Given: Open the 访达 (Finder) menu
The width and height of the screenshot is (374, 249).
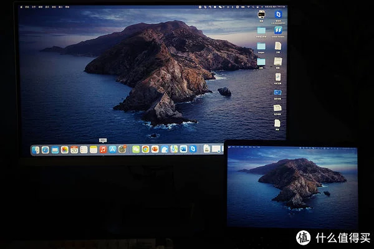Looking at the screenshot, I should click(x=27, y=7).
